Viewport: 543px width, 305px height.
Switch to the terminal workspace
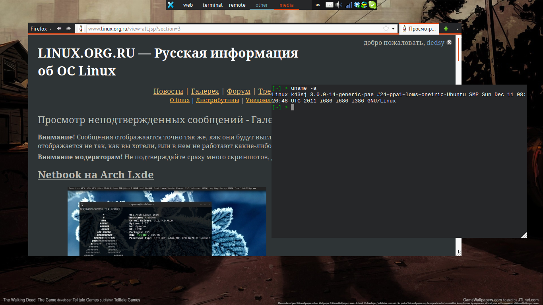point(213,5)
